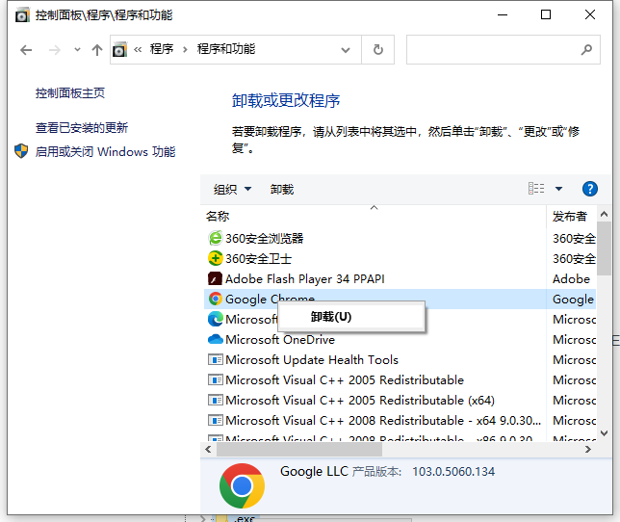This screenshot has height=522, width=620.
Task: Click in the search box field
Action: pyautogui.click(x=491, y=49)
